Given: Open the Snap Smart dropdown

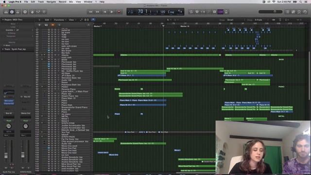Looking at the screenshot, I should pos(236,20).
